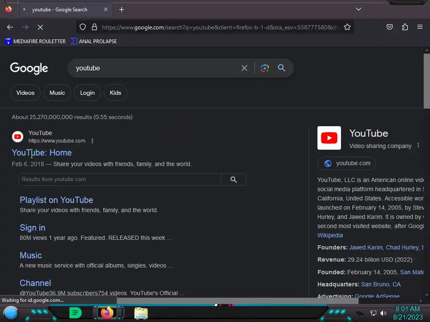
Task: Open tracking protection shield icon
Action: [83, 27]
